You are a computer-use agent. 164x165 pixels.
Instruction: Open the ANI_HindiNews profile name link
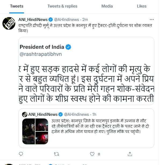33,20
